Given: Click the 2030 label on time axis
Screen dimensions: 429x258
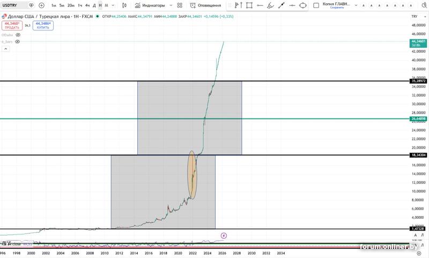Looking at the screenshot, I should pyautogui.click(x=252, y=253).
